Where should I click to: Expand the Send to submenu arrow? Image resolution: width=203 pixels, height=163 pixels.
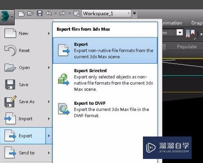[49, 153]
